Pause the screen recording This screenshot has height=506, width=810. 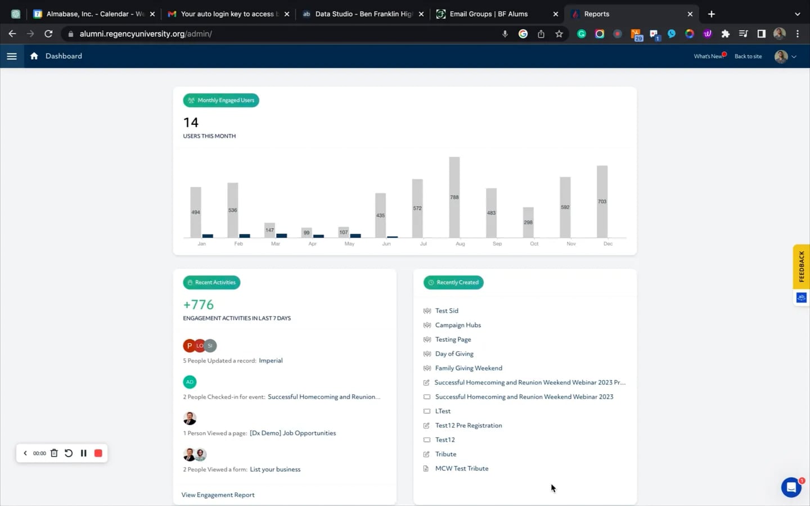[x=83, y=453]
